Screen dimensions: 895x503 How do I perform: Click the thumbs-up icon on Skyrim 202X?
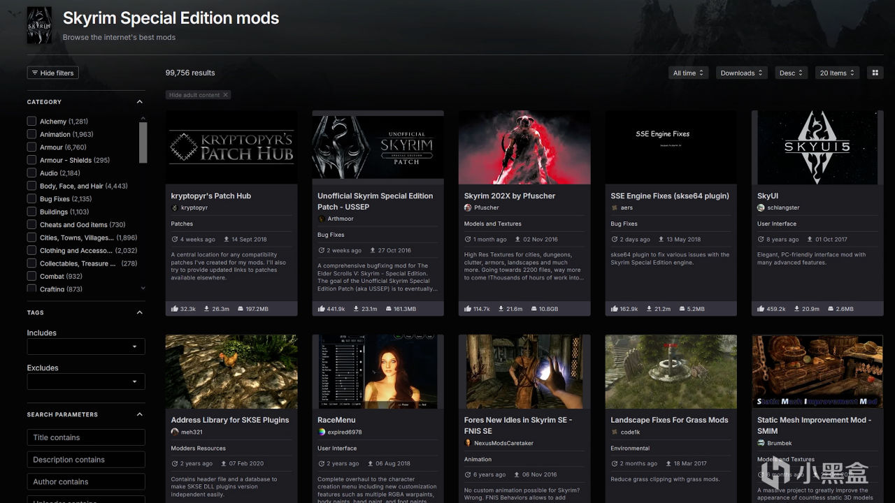[x=468, y=308]
